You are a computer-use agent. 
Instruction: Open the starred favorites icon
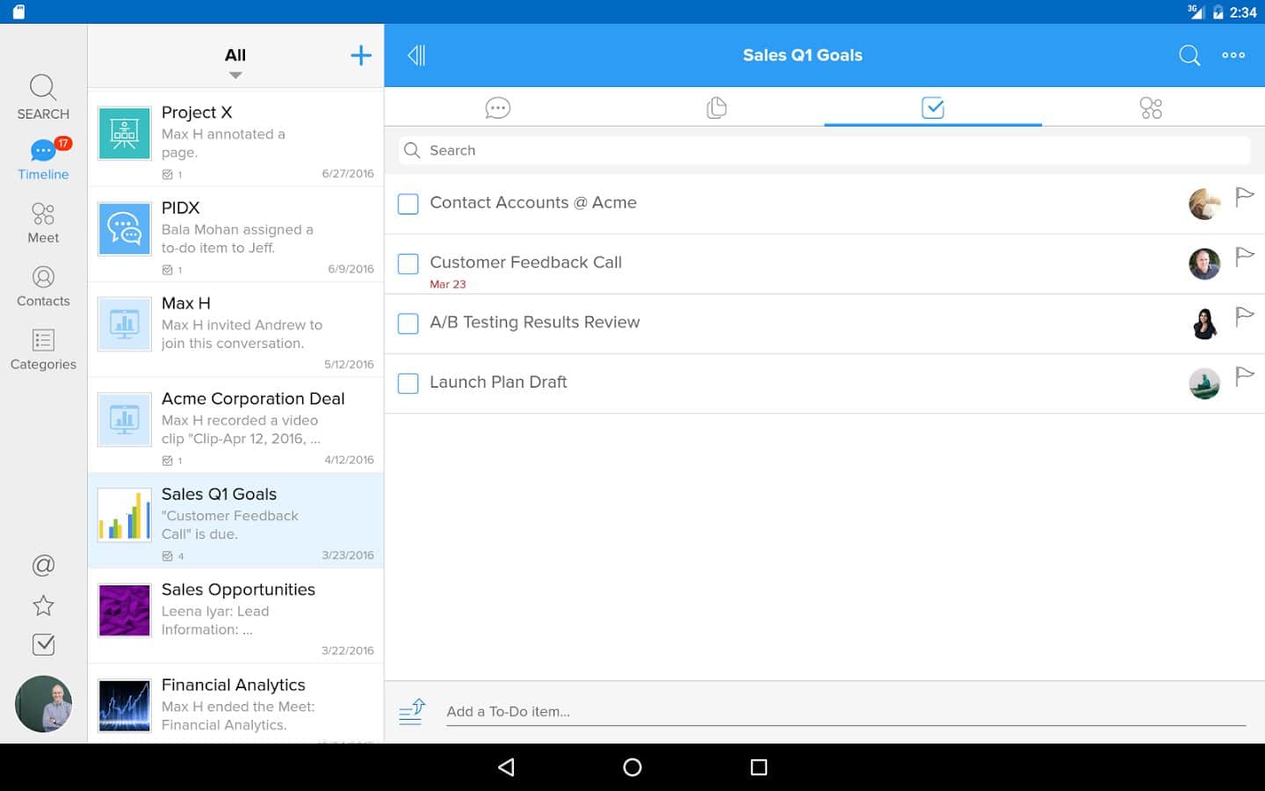43,606
